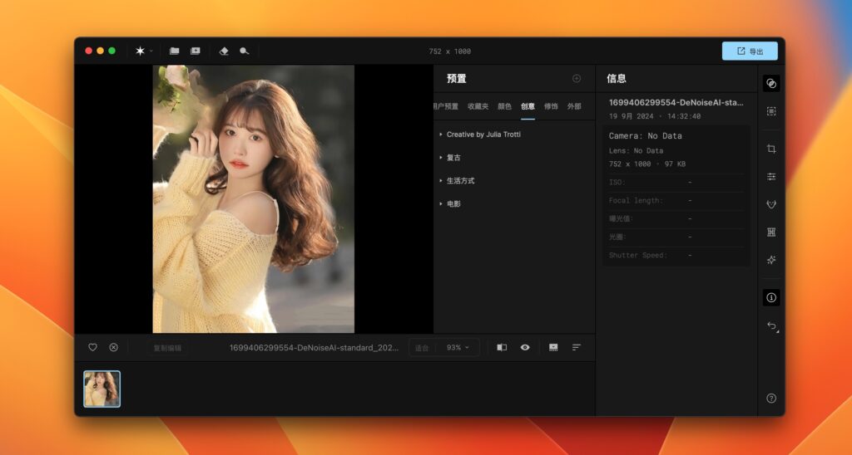Open the sparkle magic enhance icon
The image size is (852, 455).
click(x=771, y=261)
